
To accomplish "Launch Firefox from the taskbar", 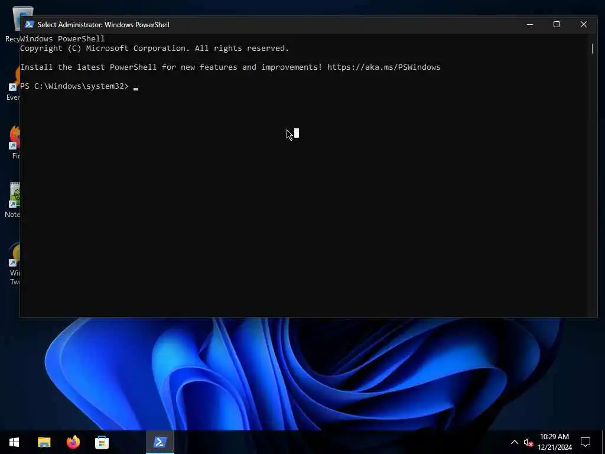I will pos(73,442).
